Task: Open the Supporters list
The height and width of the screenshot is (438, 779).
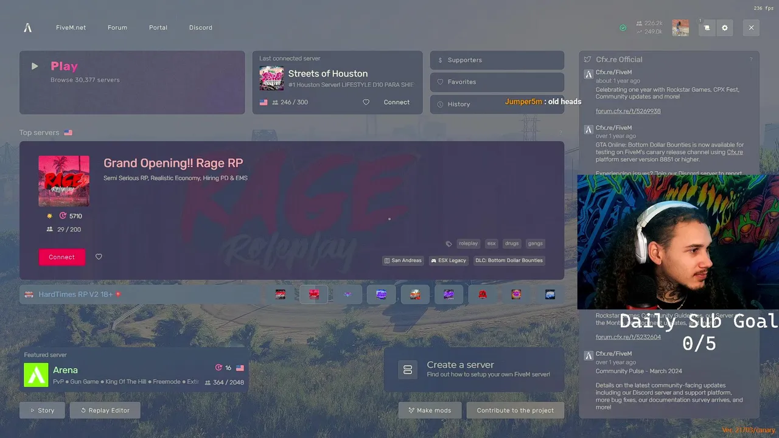Action: coord(497,60)
